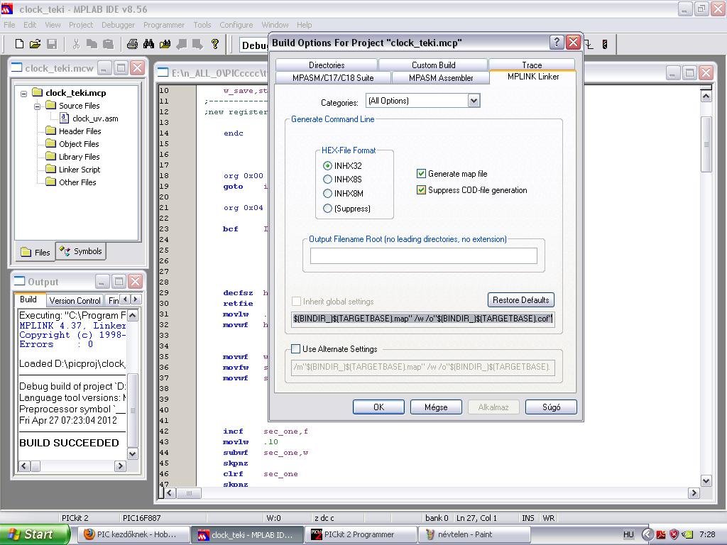This screenshot has width=727, height=545.
Task: Toggle Suppress COD-file generation checkbox
Action: (421, 190)
